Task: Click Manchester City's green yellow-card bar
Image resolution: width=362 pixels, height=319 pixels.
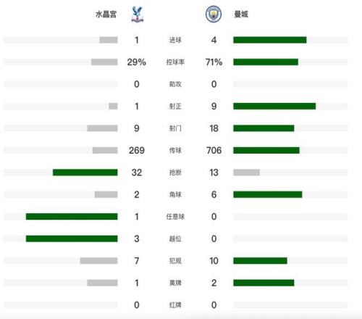Action: (264, 283)
